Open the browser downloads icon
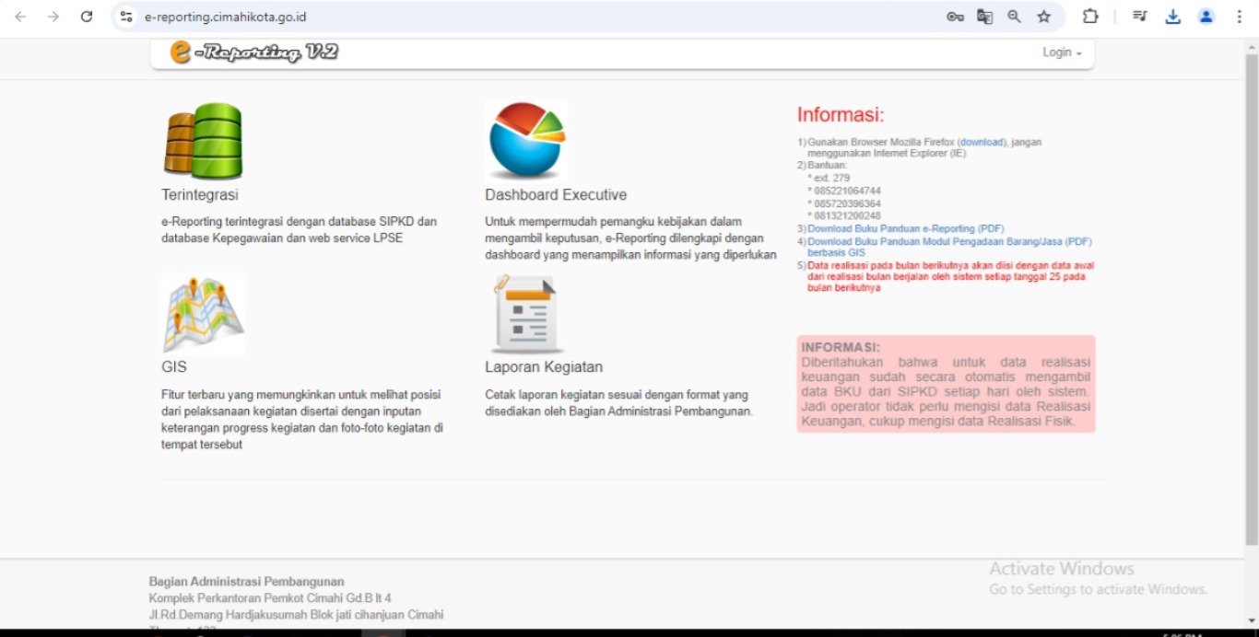 point(1172,17)
